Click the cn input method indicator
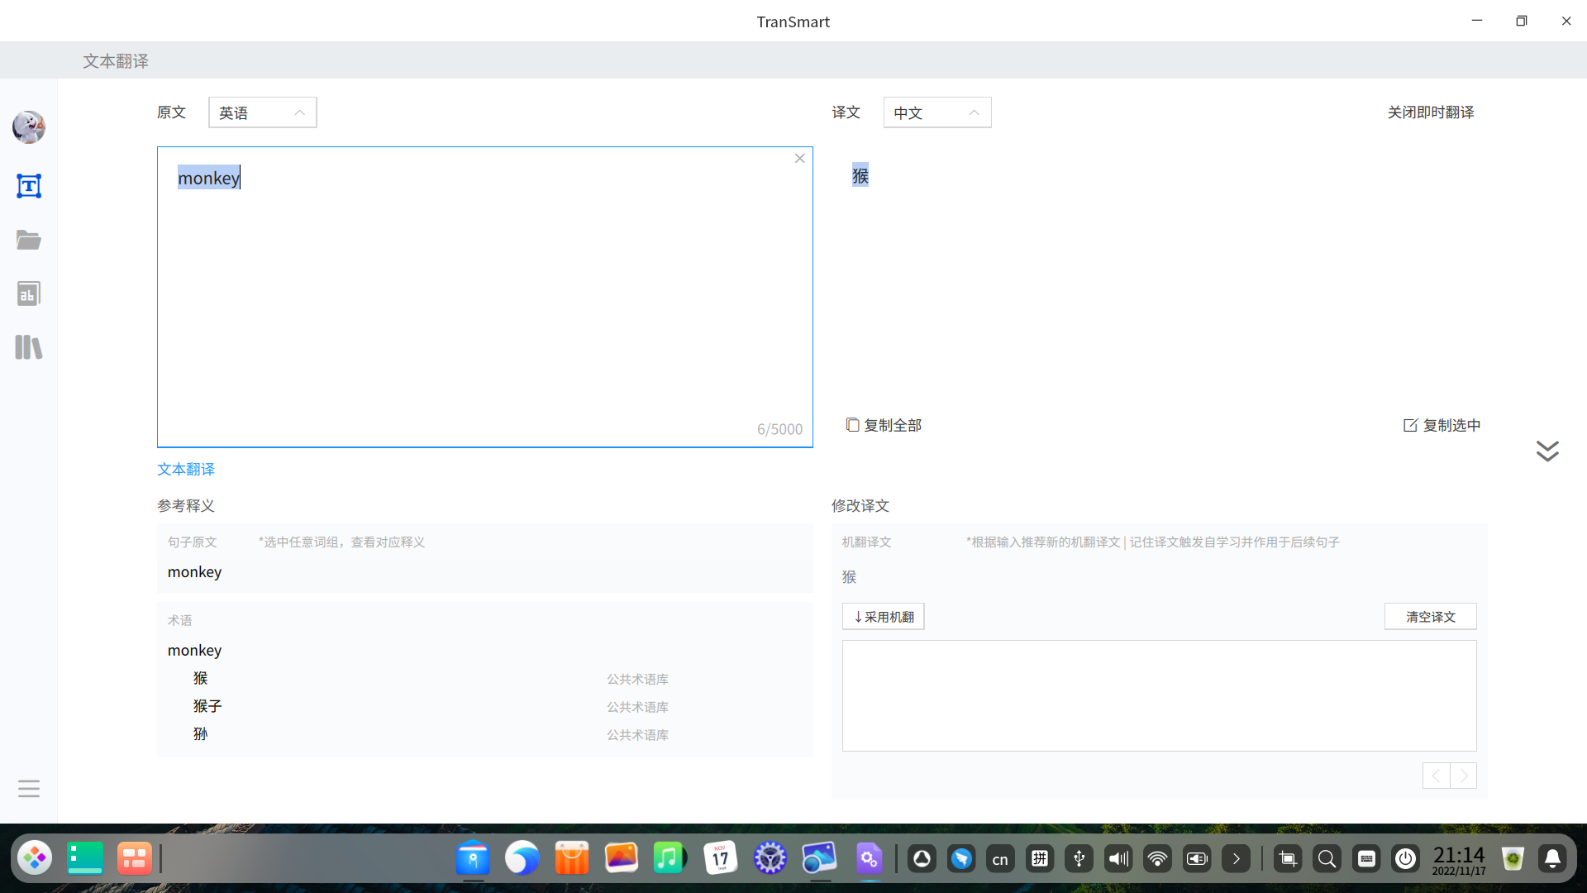Viewport: 1587px width, 893px height. click(x=1000, y=858)
